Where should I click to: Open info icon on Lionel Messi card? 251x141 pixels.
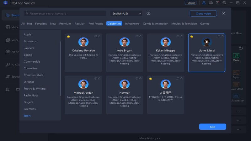coord(219,36)
